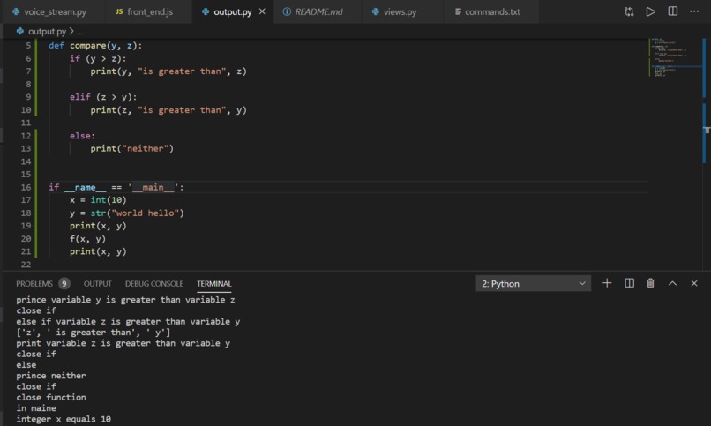Click the 'else:' keyword on line 12
711x426 pixels.
(x=82, y=136)
